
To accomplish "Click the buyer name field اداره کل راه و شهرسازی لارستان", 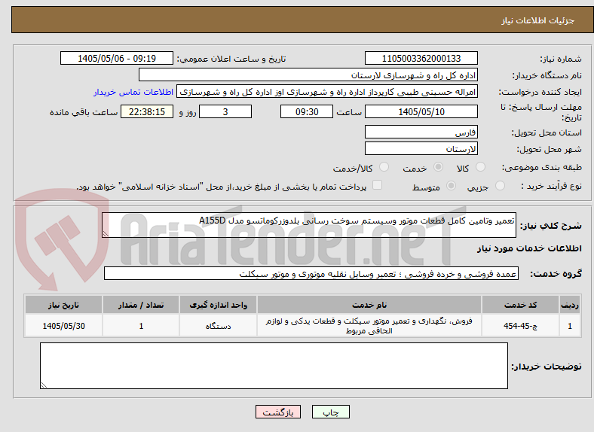I will pyautogui.click(x=308, y=75).
